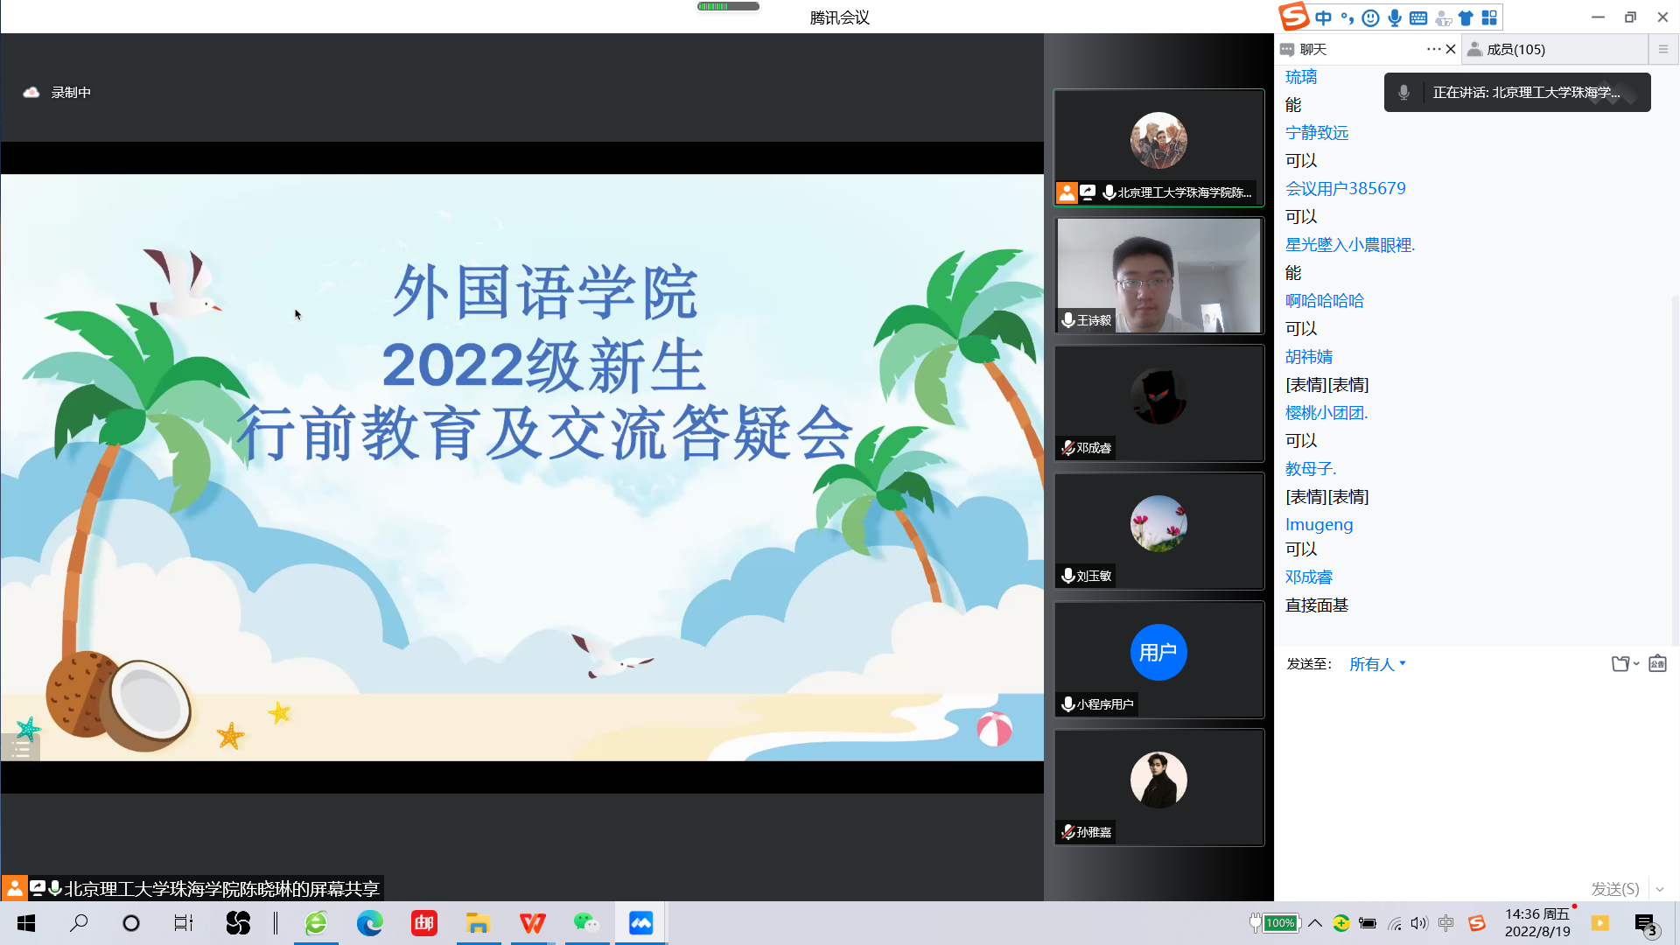Click chat sender name 星光墜入小農眼裡.
Screen dimensions: 1680x945
(1350, 245)
